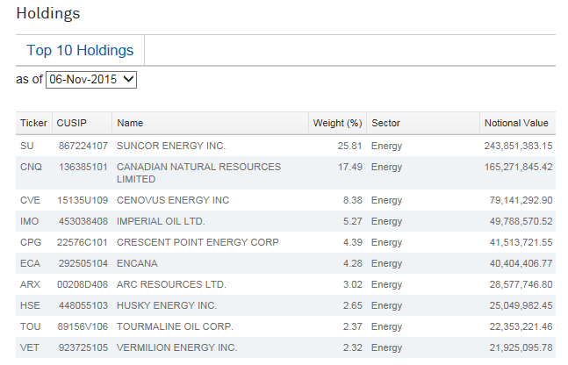Select ticker VET in the table

(x=29, y=347)
